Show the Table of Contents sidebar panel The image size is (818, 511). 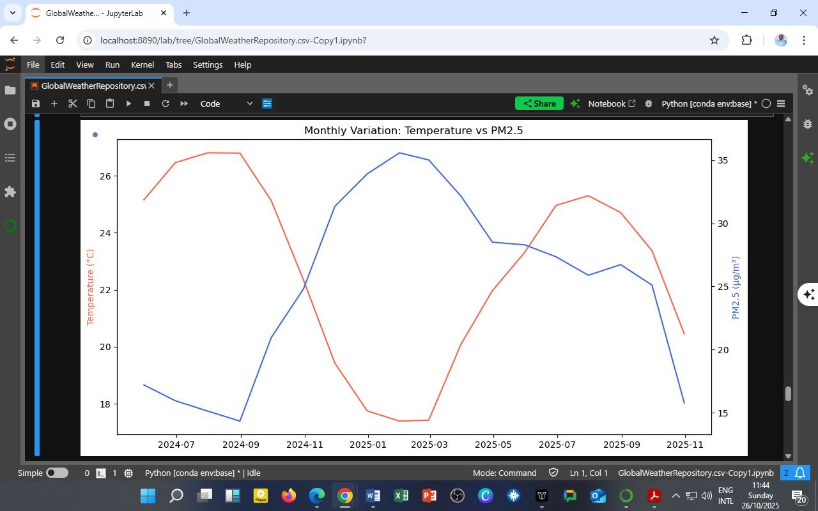10,158
